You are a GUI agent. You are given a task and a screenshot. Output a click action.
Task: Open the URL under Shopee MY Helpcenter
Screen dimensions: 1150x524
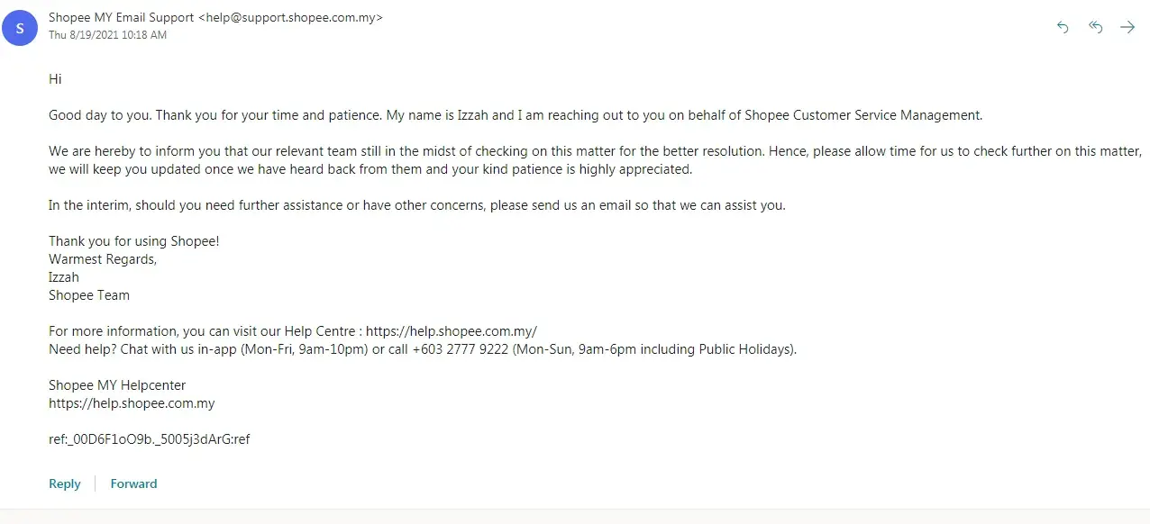pos(132,403)
